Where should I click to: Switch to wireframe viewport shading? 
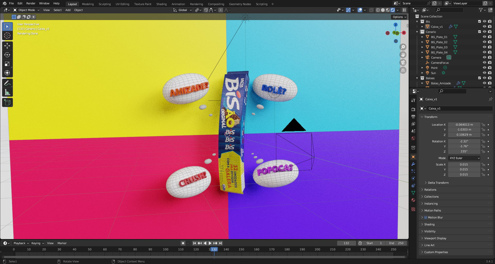tap(378, 10)
